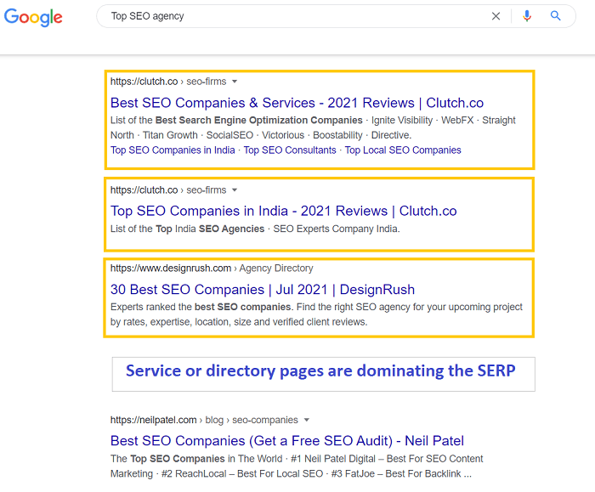Click snippet 'List of the Top India SEO Agencies'
Image resolution: width=595 pixels, height=492 pixels.
(x=188, y=229)
